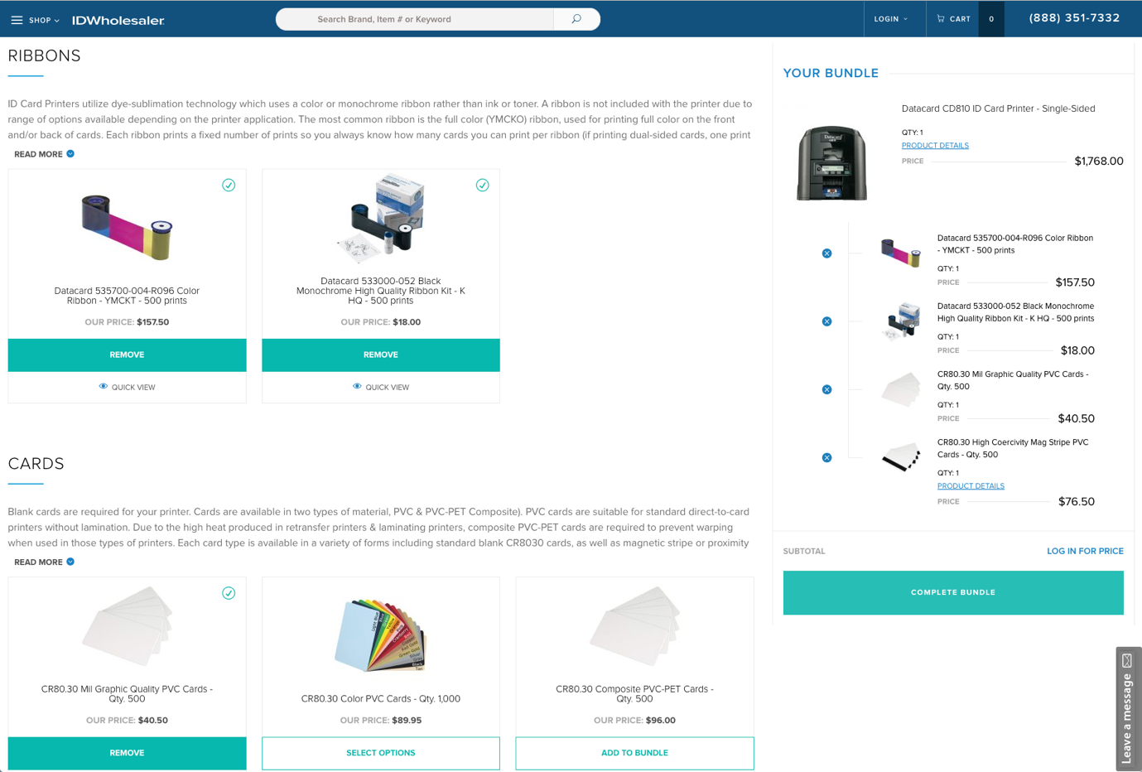Viewport: 1142px width, 772px height.
Task: Expand the Shop dropdown
Action: click(x=44, y=20)
